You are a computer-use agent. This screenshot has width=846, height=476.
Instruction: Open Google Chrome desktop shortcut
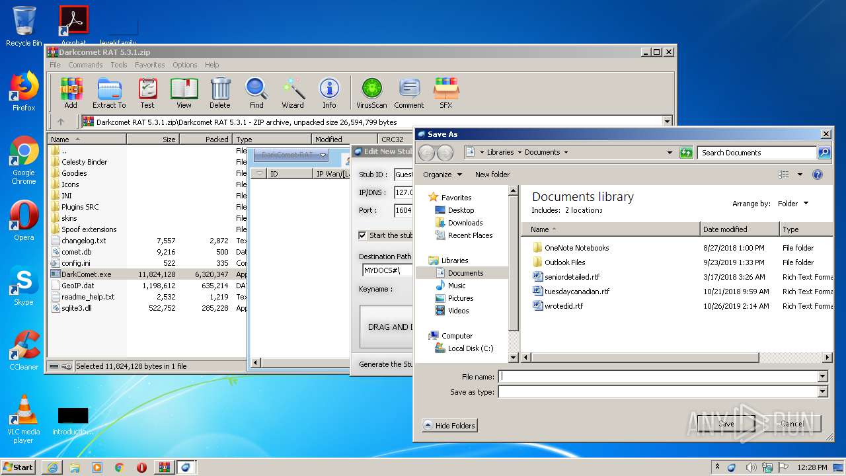coord(24,160)
